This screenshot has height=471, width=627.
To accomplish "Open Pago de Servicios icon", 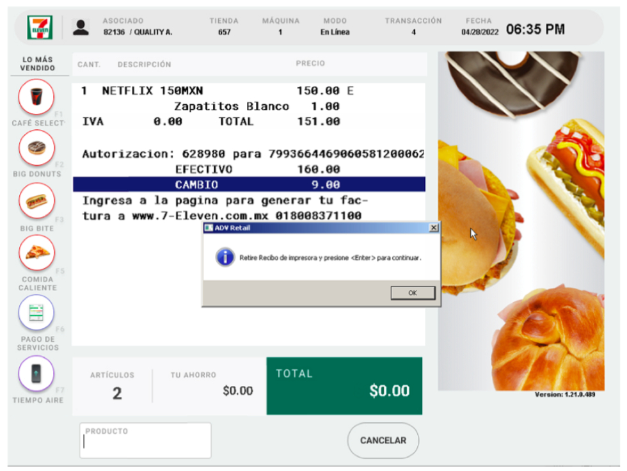I will [x=36, y=313].
